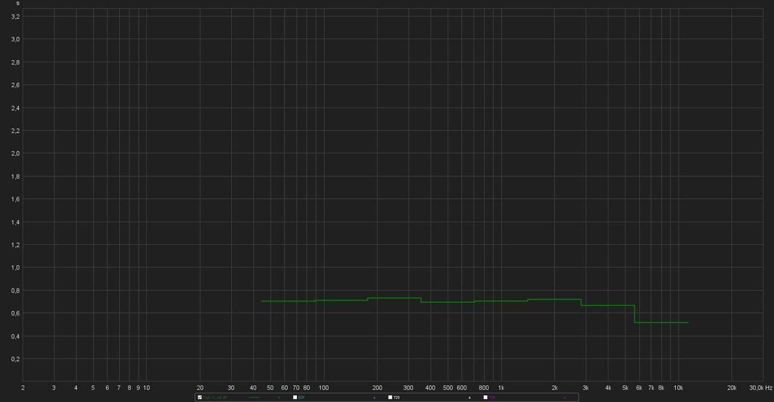Screen dimensions: 774x402
Task: Click the EDT legend label text
Action: point(302,397)
